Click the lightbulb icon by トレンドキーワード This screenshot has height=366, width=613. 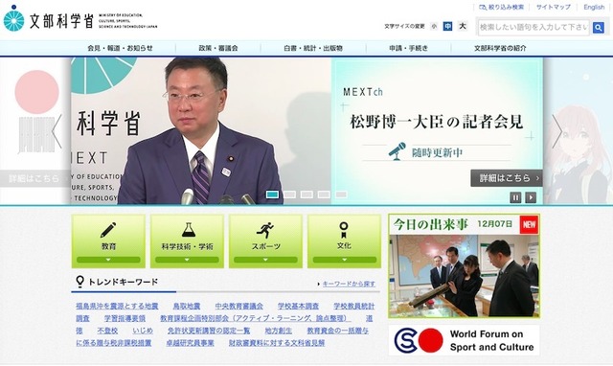[x=79, y=281]
